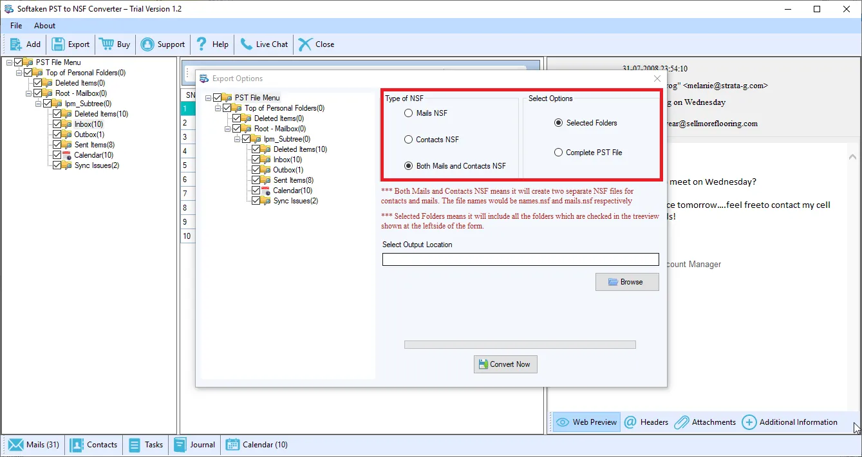The height and width of the screenshot is (457, 862).
Task: Select Deleted Items(10) in main left tree
Action: 101,114
